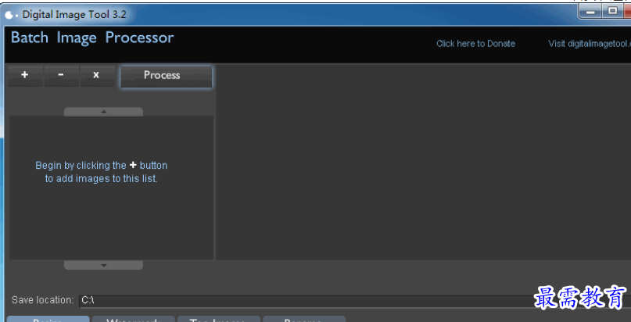
Task: Open the Click here to Donate link
Action: (x=475, y=44)
